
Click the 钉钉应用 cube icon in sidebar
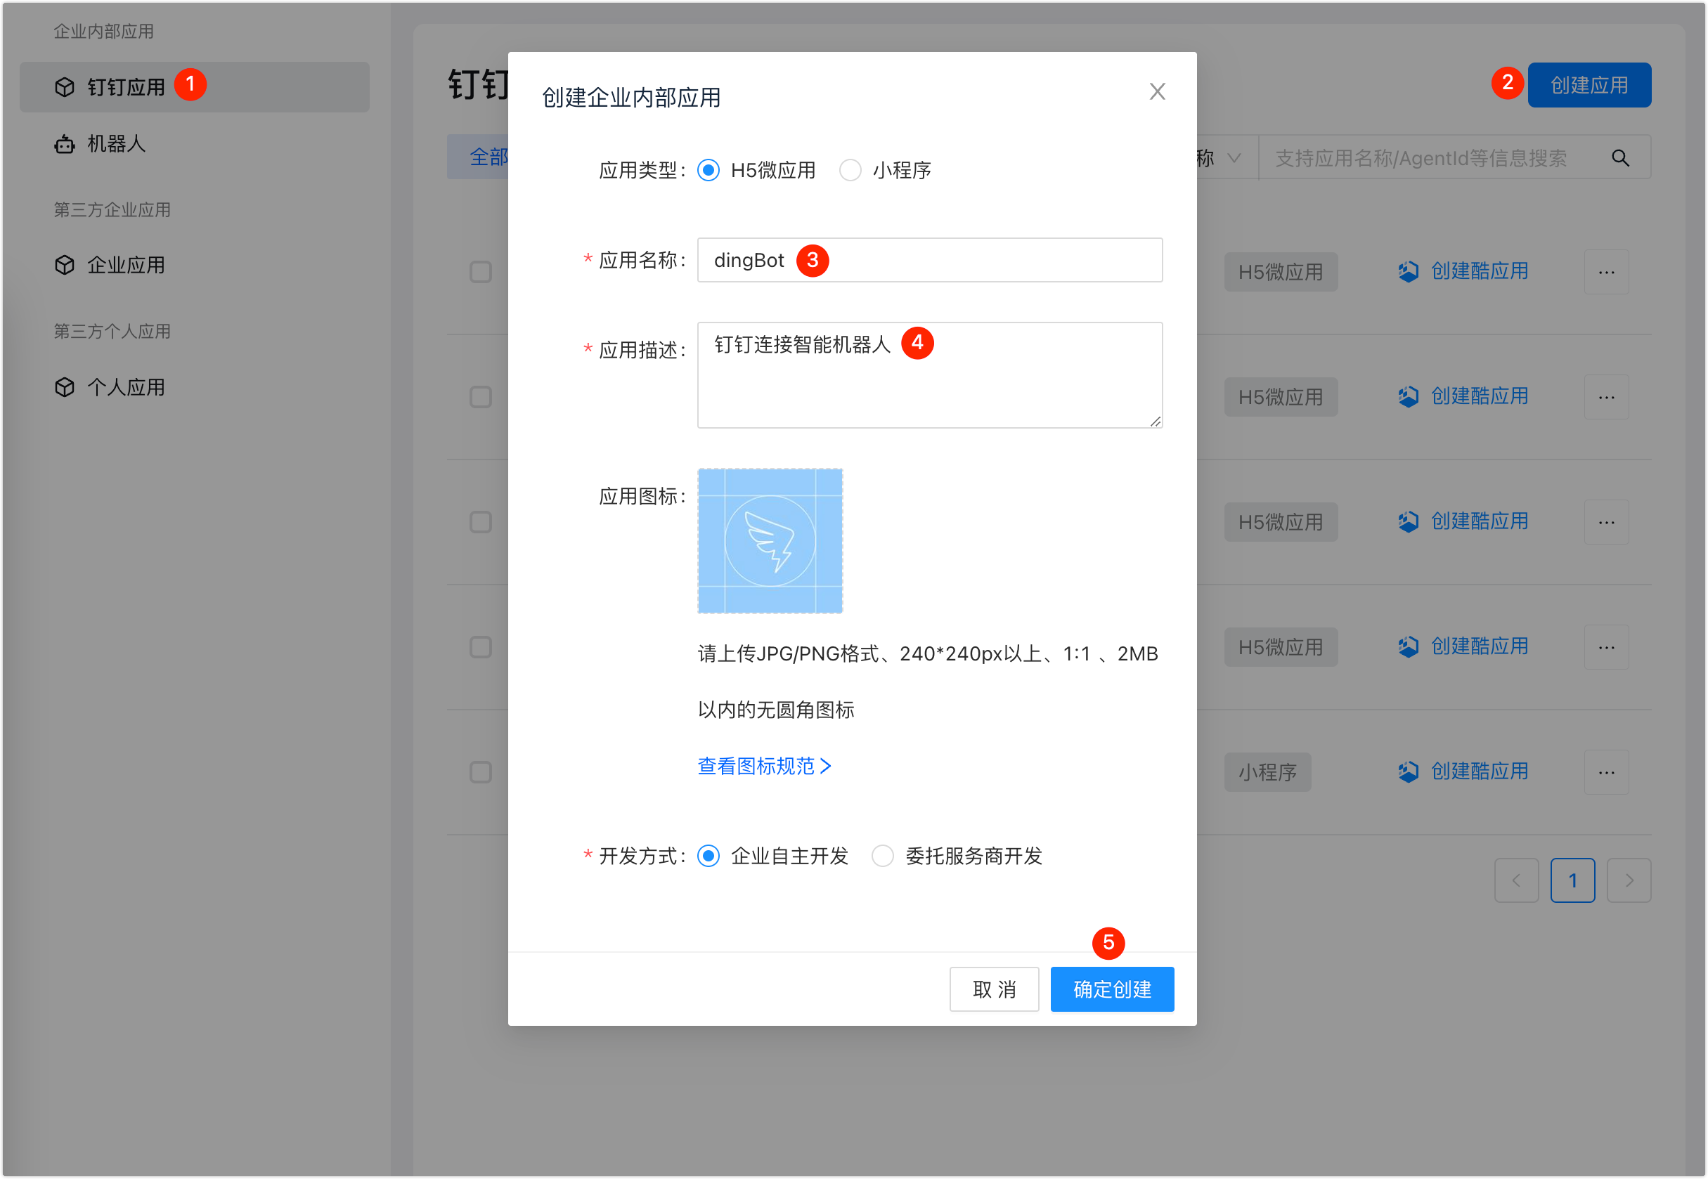(x=64, y=87)
